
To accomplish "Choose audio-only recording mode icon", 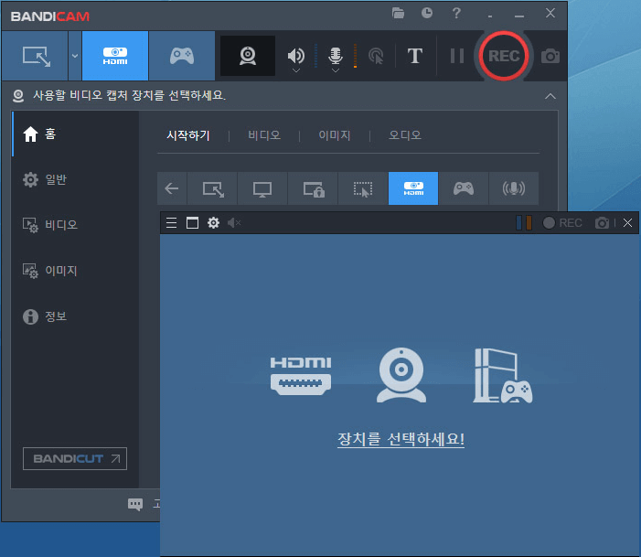I will tap(514, 188).
